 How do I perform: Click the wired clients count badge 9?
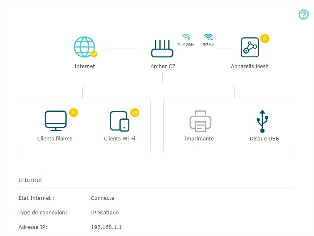click(x=74, y=113)
